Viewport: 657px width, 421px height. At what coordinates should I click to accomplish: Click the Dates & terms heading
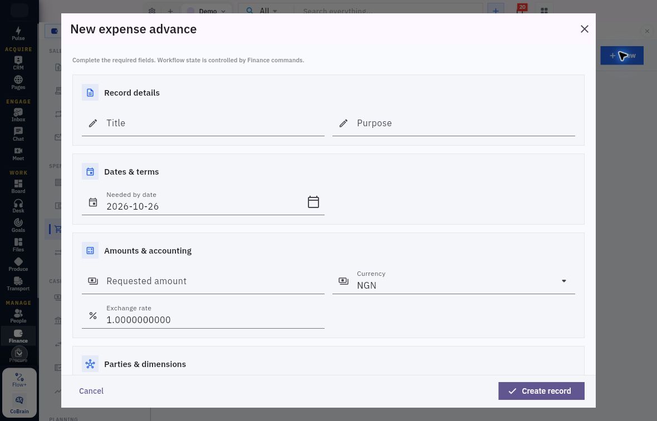[x=131, y=172]
